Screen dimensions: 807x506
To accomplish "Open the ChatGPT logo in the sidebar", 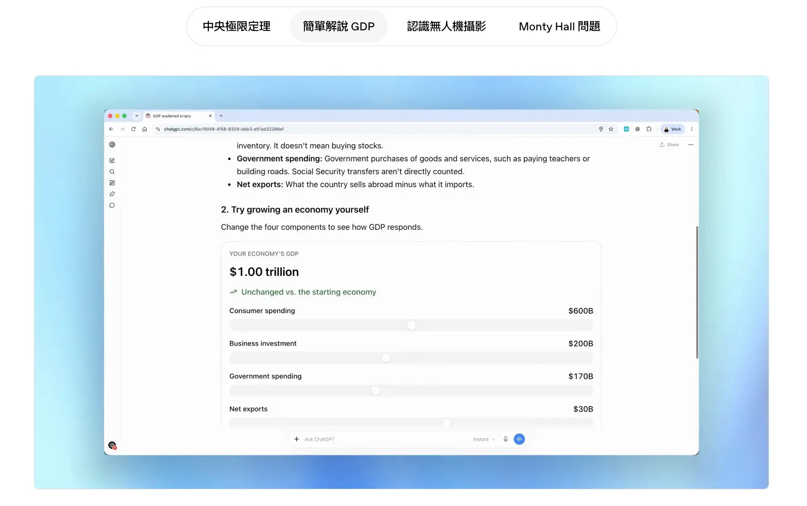I will [112, 145].
